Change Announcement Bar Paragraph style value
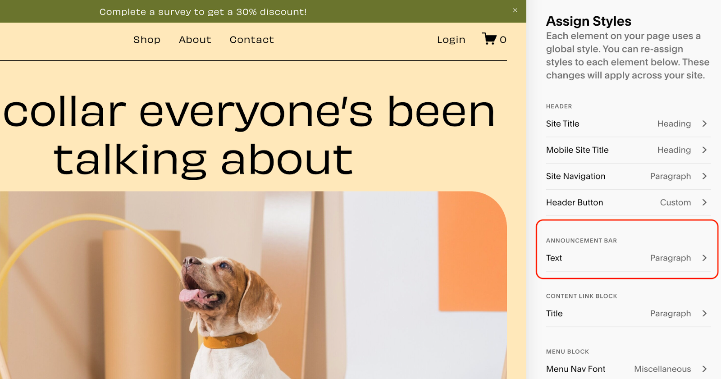Screen dimensions: 721x379 670,258
